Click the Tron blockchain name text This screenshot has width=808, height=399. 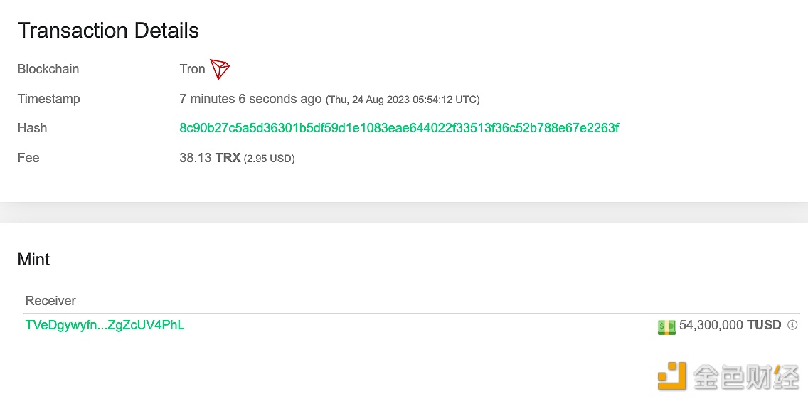tap(192, 69)
